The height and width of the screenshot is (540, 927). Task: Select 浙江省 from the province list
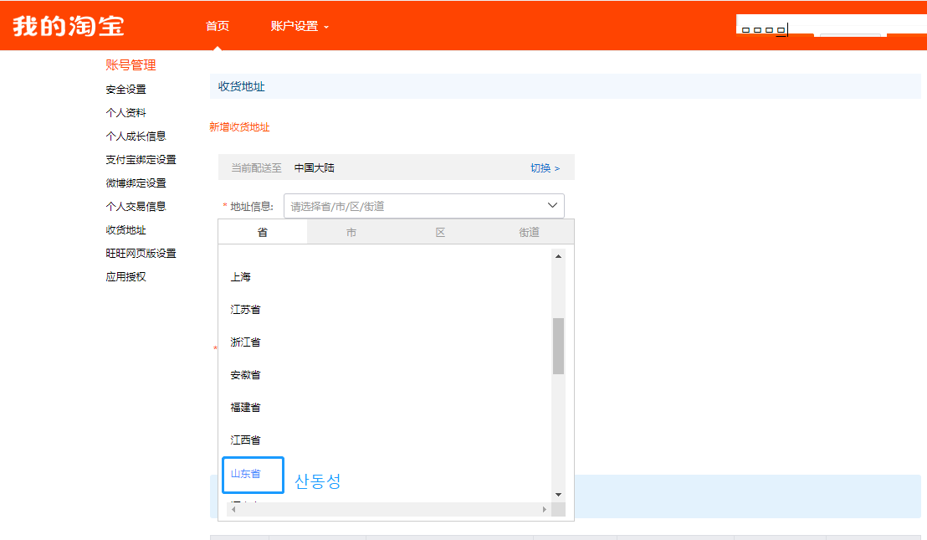[245, 342]
